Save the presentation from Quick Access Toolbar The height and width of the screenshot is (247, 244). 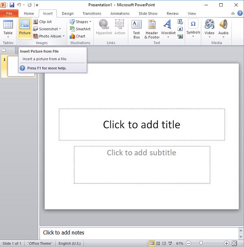(x=12, y=5)
